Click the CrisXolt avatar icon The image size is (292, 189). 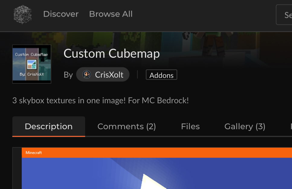(87, 75)
